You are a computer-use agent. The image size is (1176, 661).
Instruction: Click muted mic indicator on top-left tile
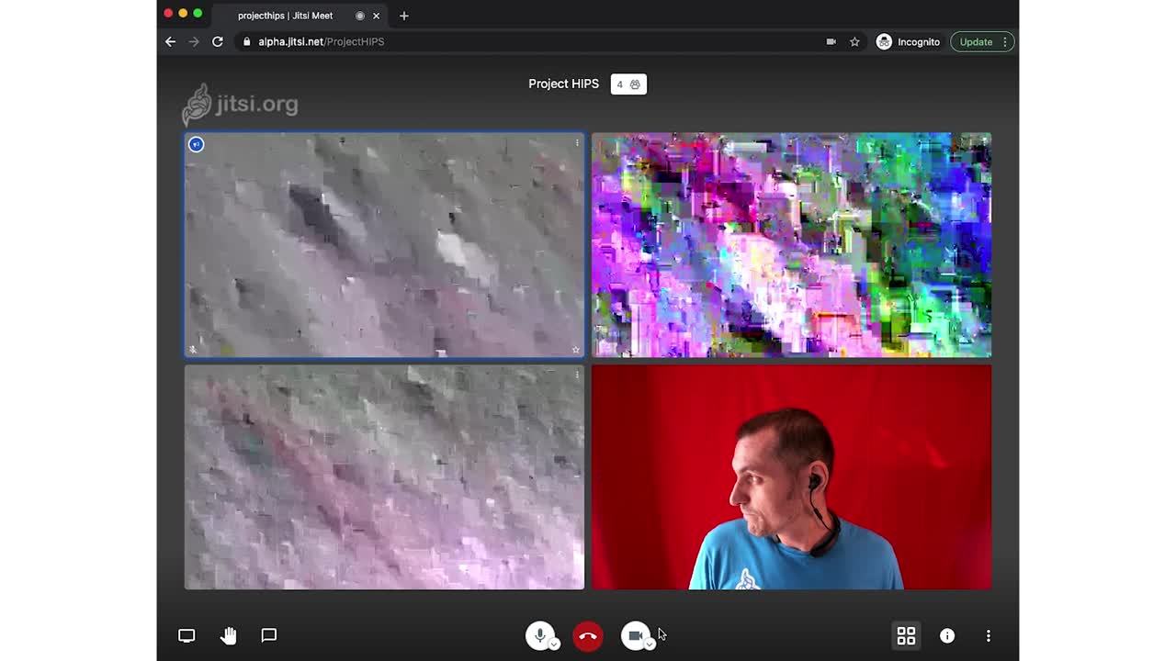[193, 350]
